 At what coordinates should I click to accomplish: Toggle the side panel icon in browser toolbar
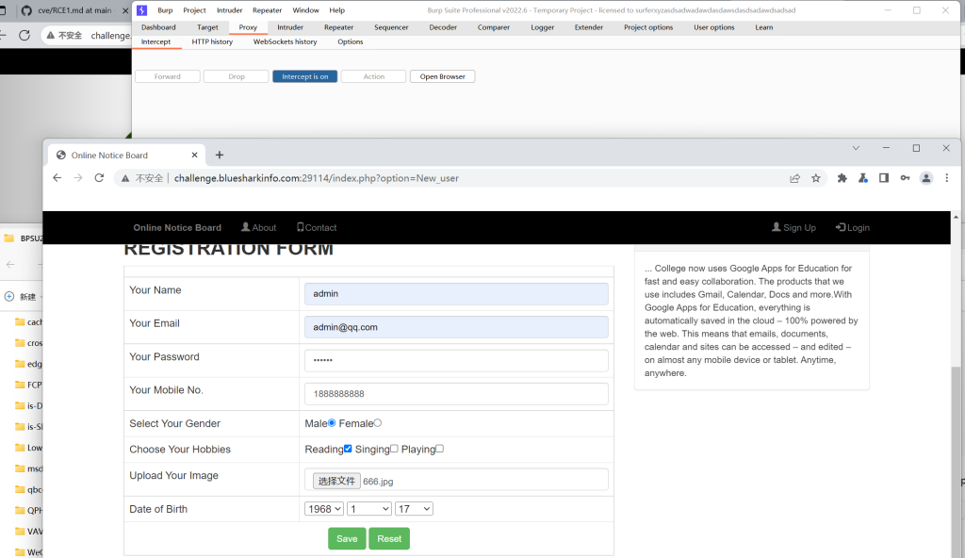pyautogui.click(x=884, y=178)
